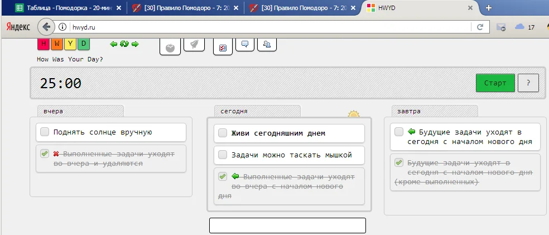Click the red H color tile in logo
This screenshot has height=235, width=549.
tap(44, 44)
